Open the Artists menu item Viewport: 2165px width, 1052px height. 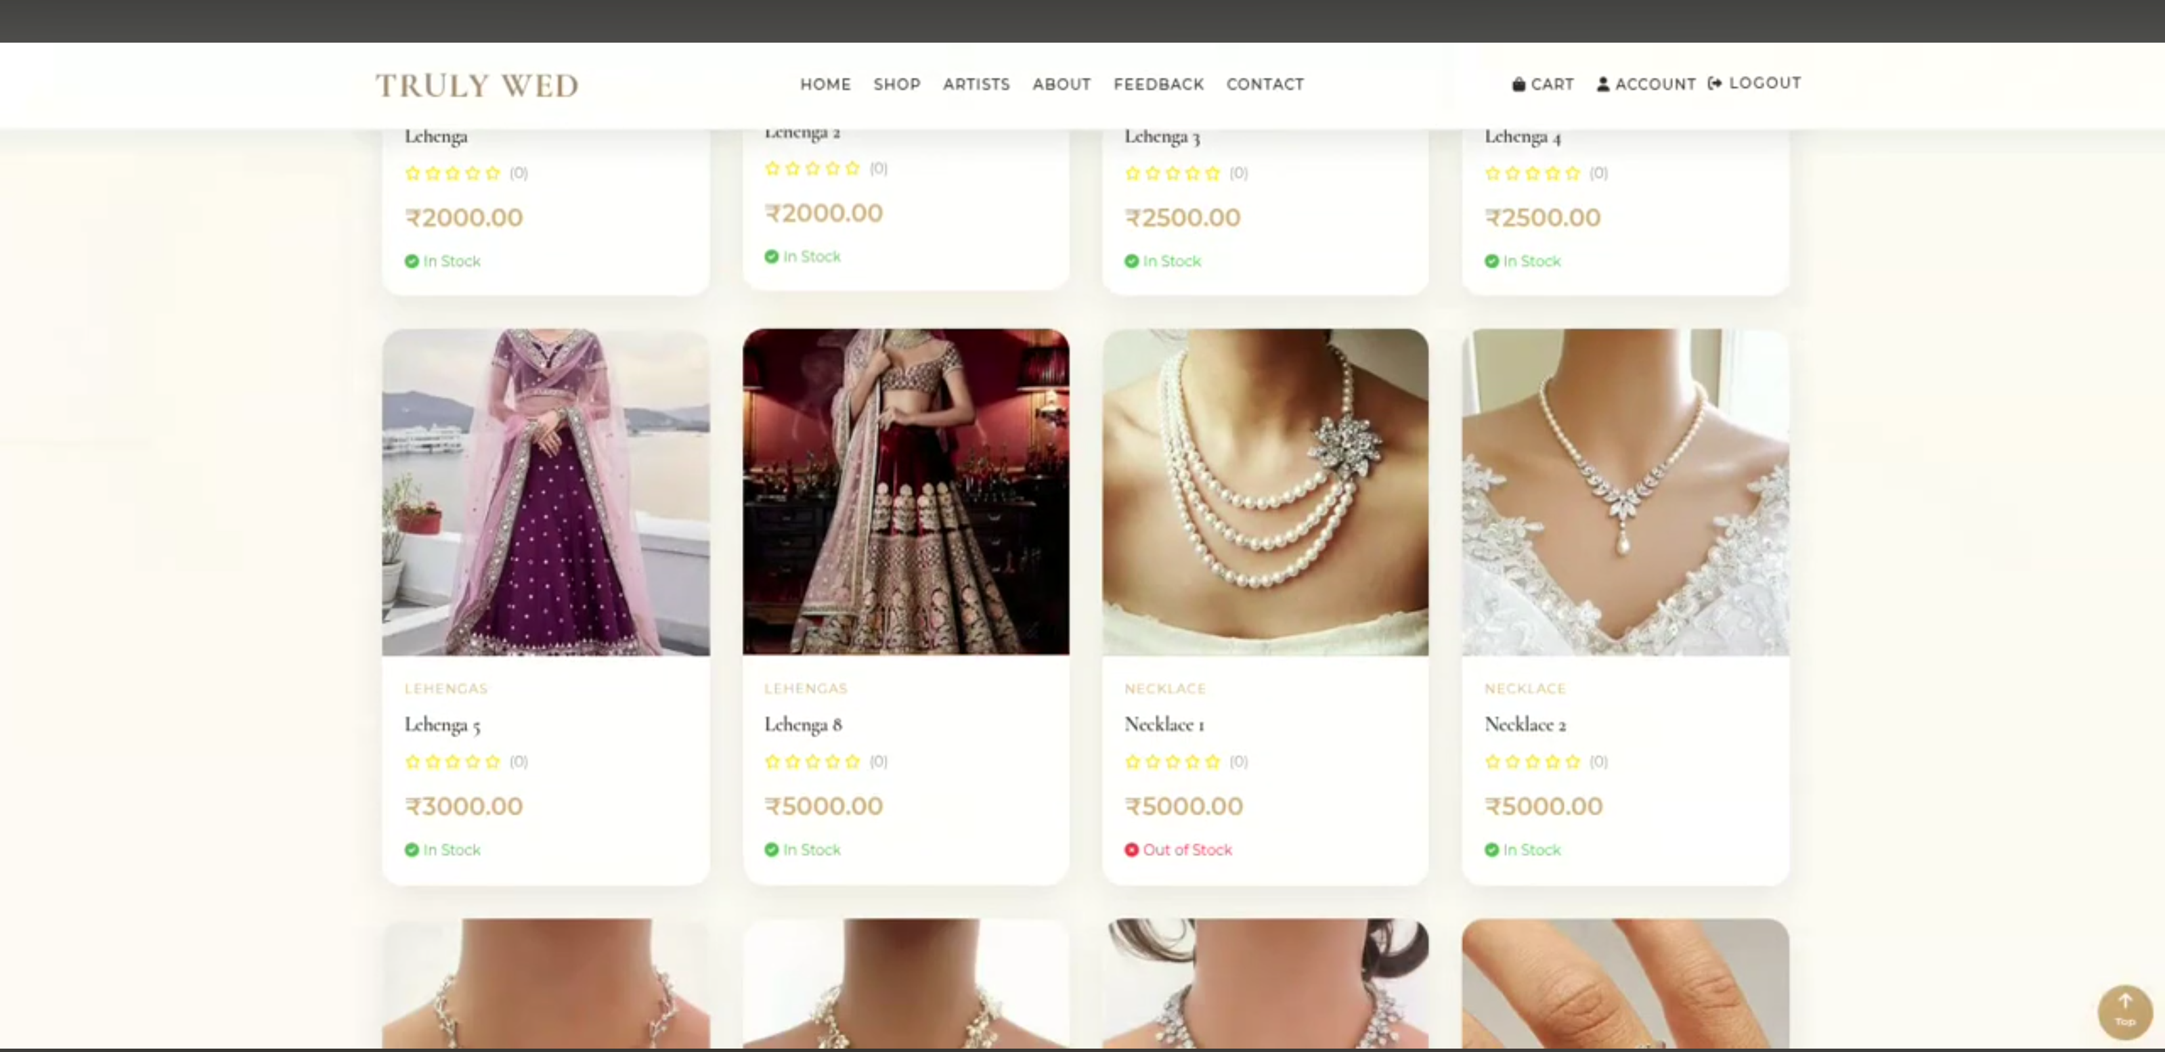point(976,84)
